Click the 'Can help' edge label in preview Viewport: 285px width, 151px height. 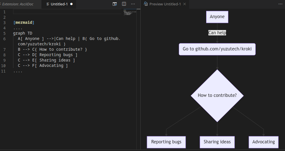pos(217,33)
